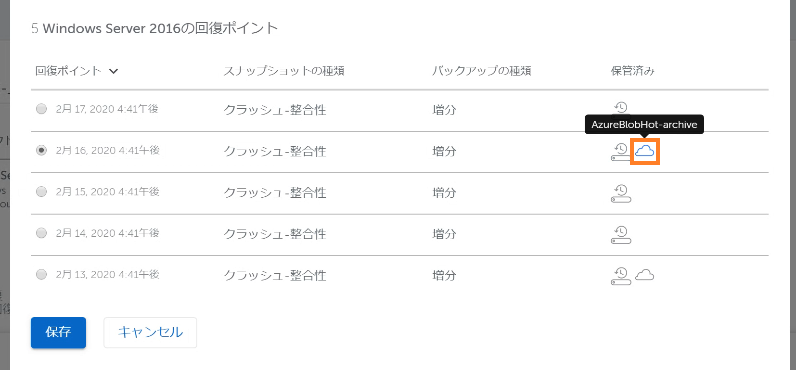Click local snapshot icon in Feb 13 row
Screen dimensions: 796x370
click(x=621, y=276)
